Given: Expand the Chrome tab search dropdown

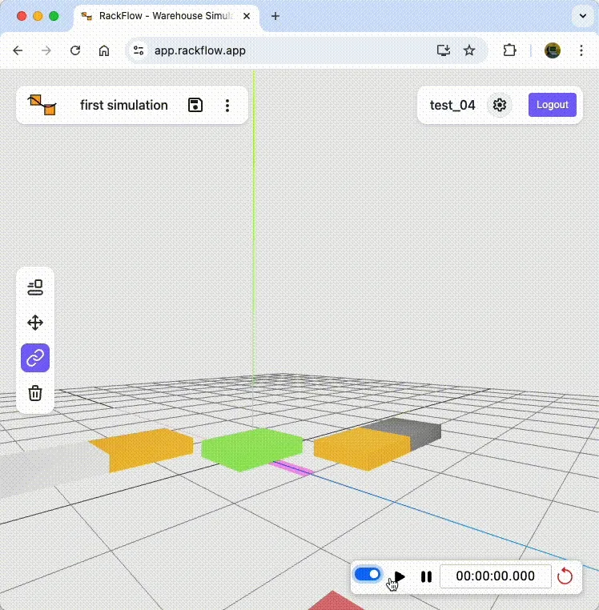Looking at the screenshot, I should click(x=581, y=16).
